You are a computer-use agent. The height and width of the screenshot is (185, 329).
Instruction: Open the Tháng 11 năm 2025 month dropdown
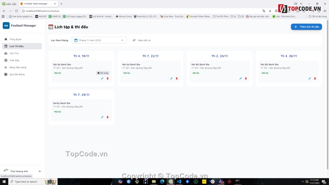tap(99, 40)
